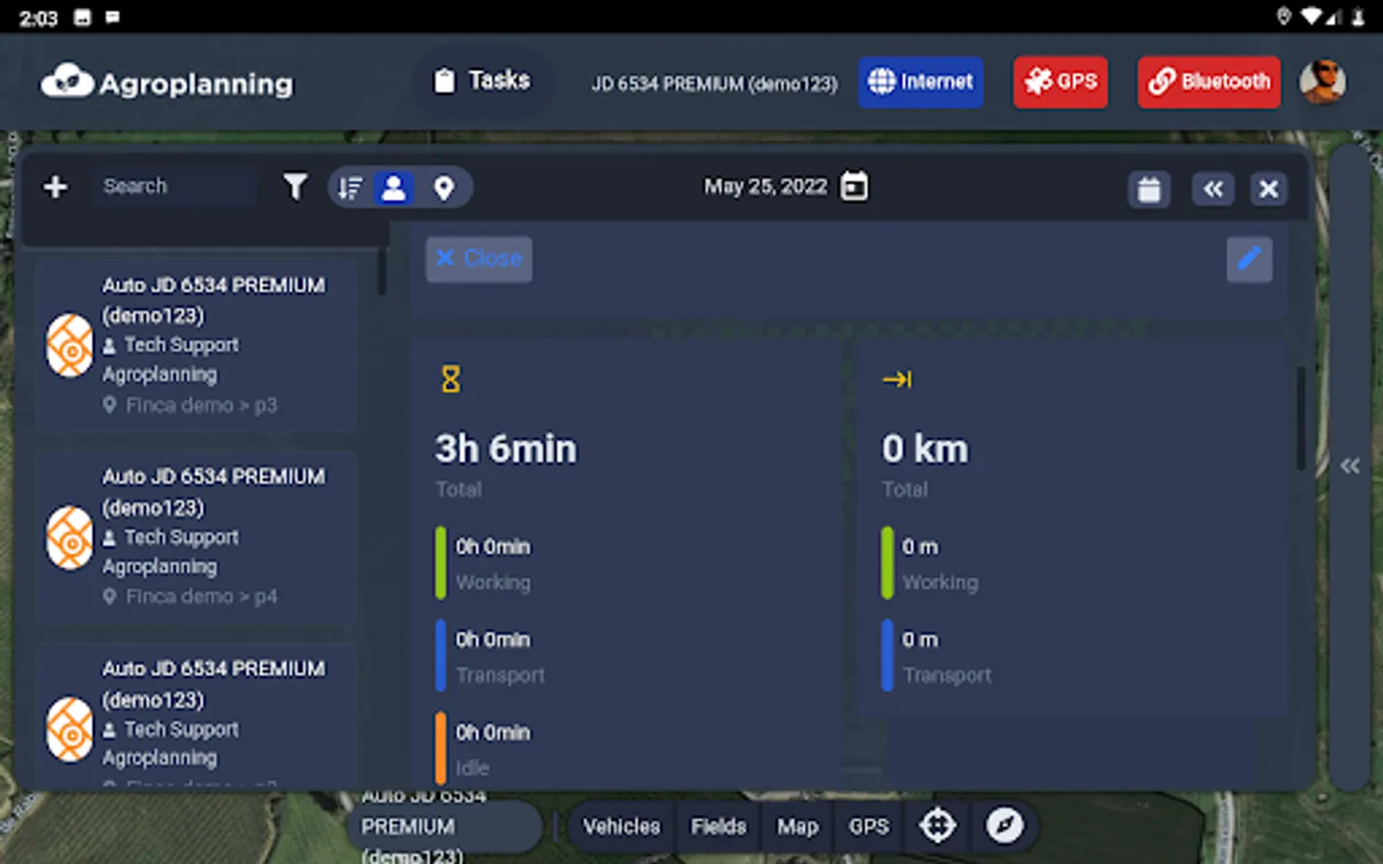Screen dimensions: 1383x864
Task: Click the 3h 6min total value
Action: [x=506, y=449]
